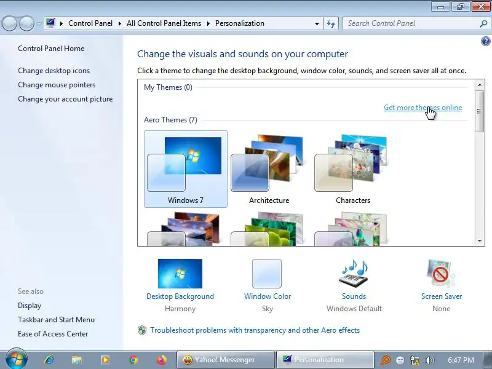Click the Screen Saver text link
This screenshot has width=492, height=369.
[x=442, y=296]
